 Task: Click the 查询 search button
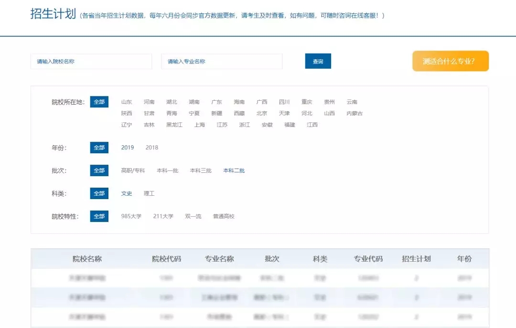point(318,61)
